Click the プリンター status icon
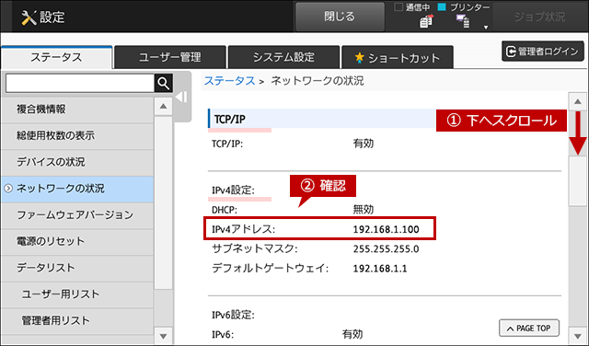Image resolution: width=589 pixels, height=346 pixels. click(463, 21)
